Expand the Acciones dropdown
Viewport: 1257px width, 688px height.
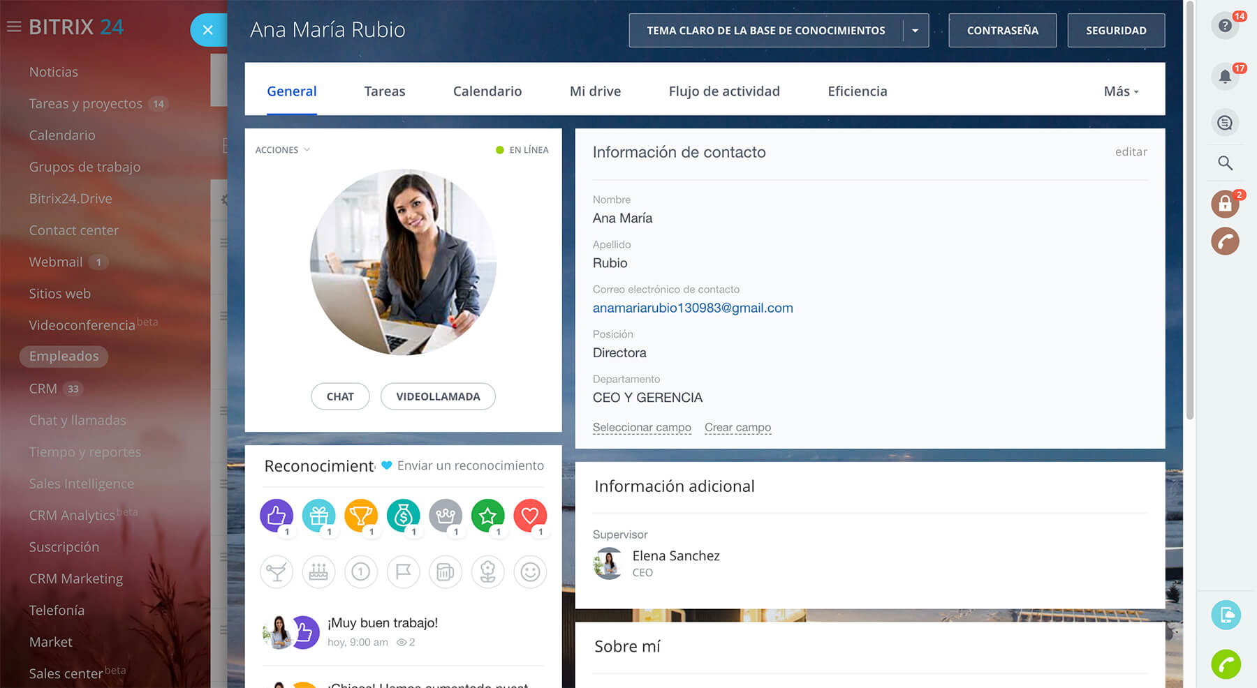pyautogui.click(x=283, y=150)
